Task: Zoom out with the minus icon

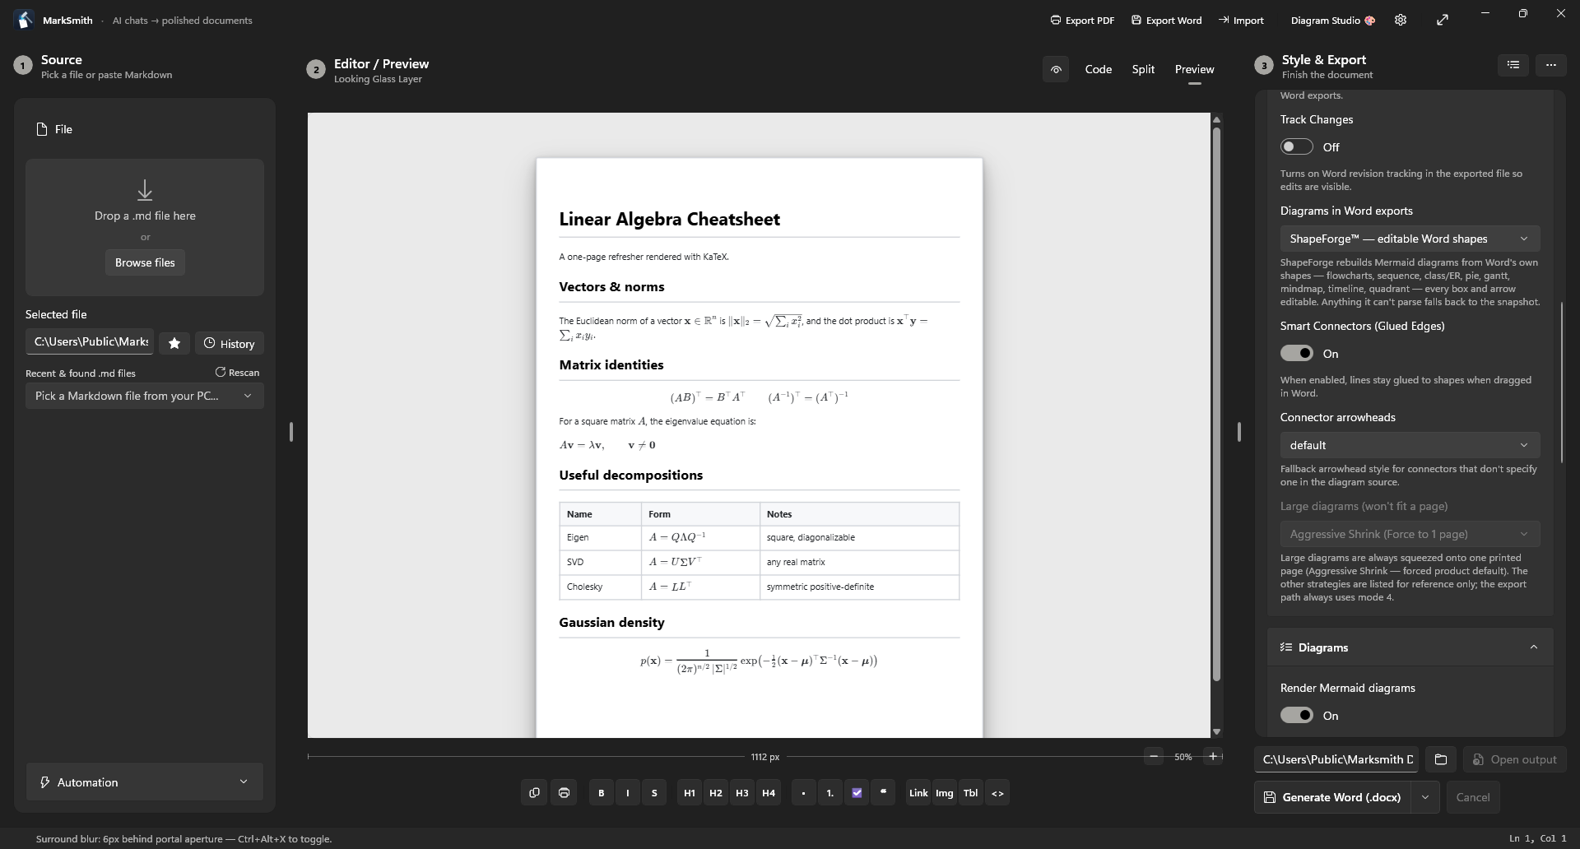Action: click(x=1154, y=756)
